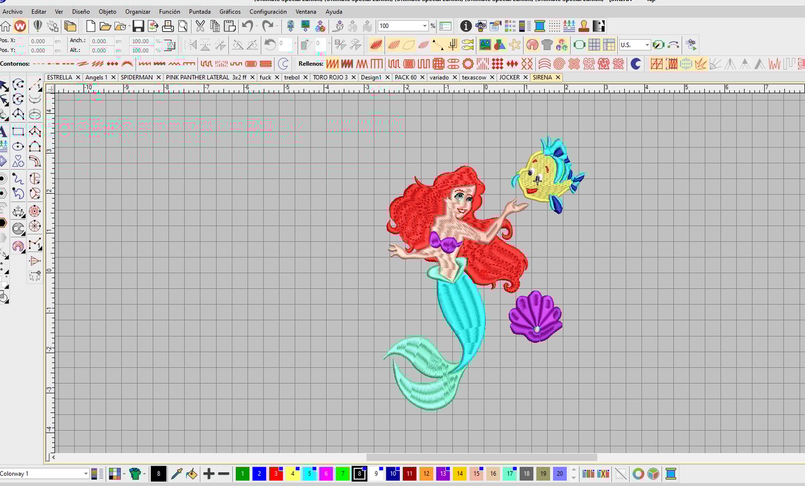Screen dimensions: 805x486
Task: Print the design worksheet
Action: pos(168,26)
